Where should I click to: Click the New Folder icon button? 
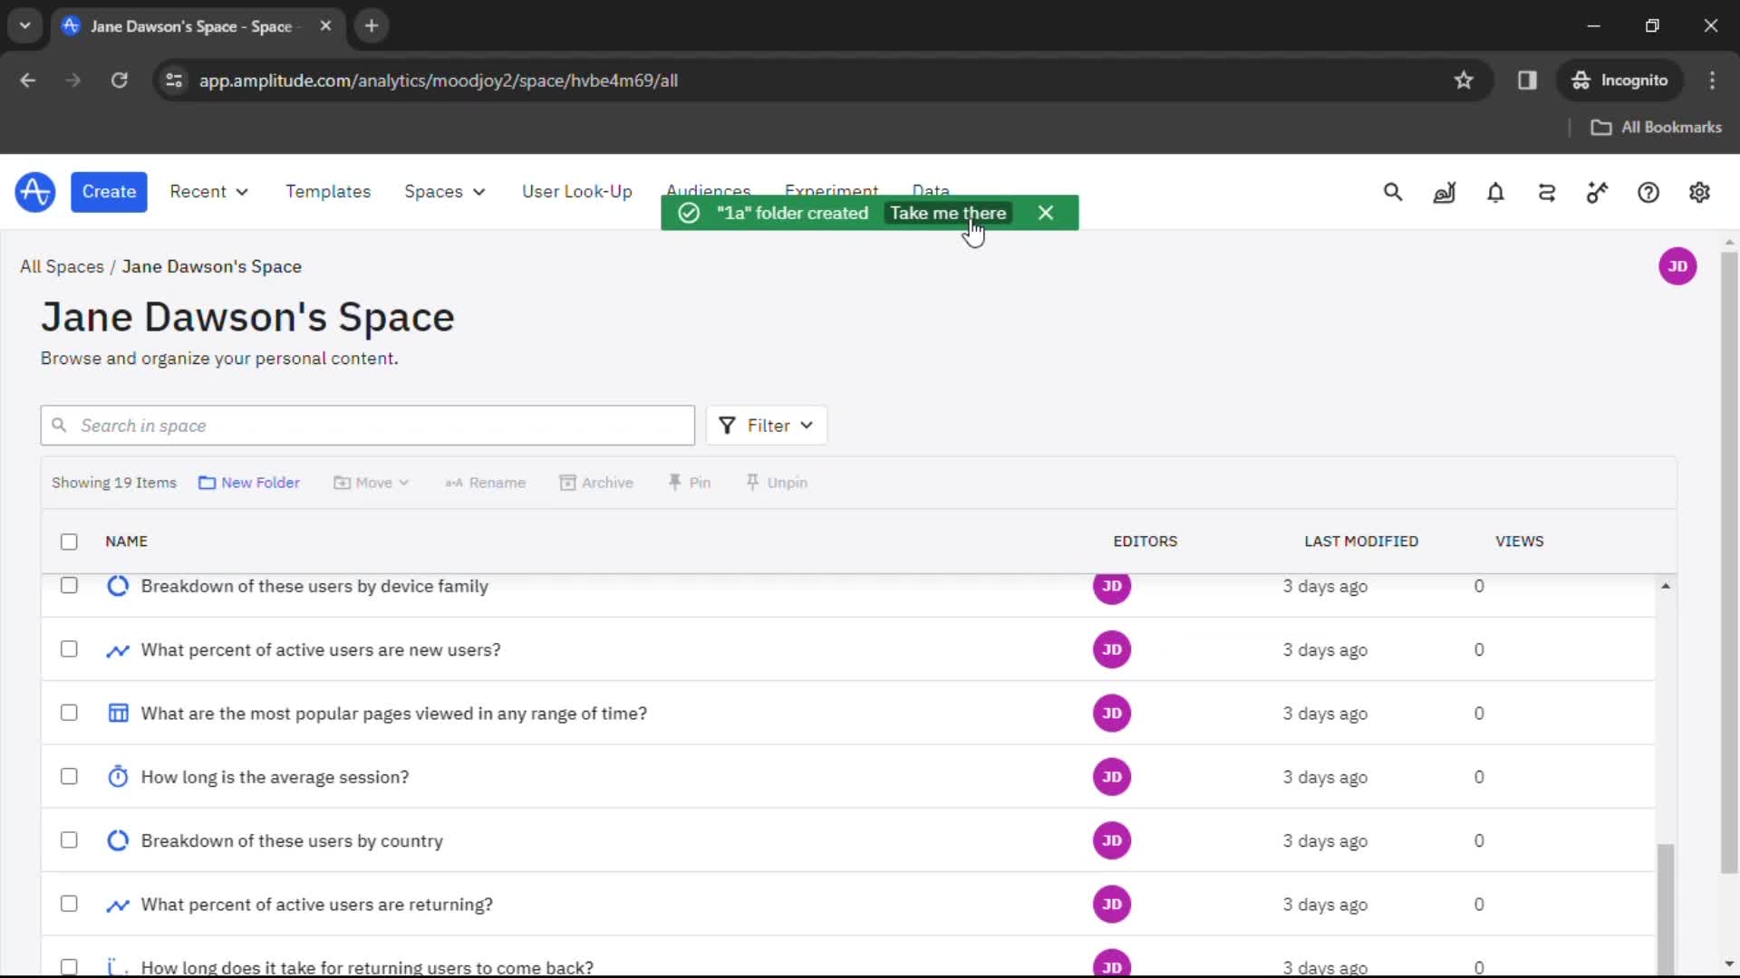click(x=207, y=481)
